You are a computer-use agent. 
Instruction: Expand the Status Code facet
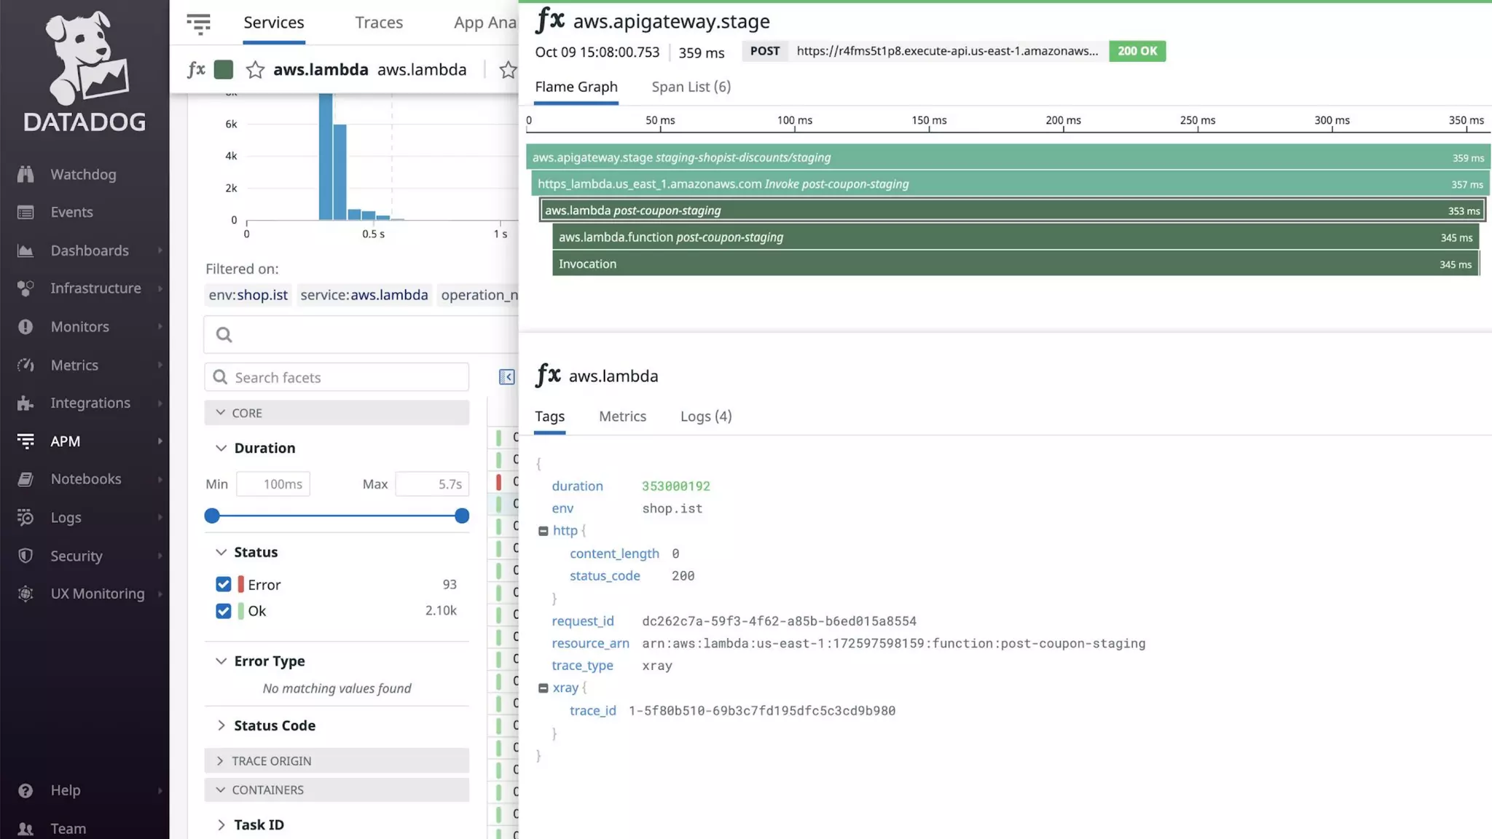coord(221,725)
